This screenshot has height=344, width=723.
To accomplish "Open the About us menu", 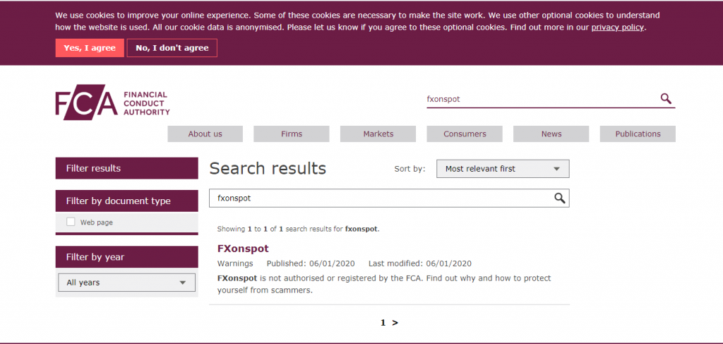I will coord(205,134).
